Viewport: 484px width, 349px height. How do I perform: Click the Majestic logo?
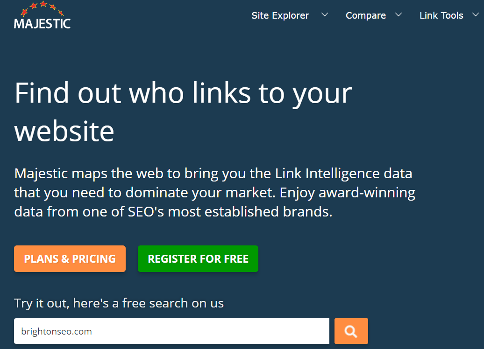click(x=42, y=16)
